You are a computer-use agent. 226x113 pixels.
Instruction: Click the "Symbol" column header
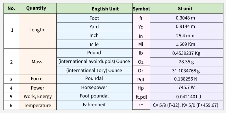pos(141,9)
